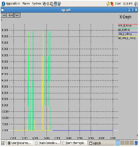The width and height of the screenshot is (140, 147).
Task: Open the software update alert icon
Action: pos(112,4)
